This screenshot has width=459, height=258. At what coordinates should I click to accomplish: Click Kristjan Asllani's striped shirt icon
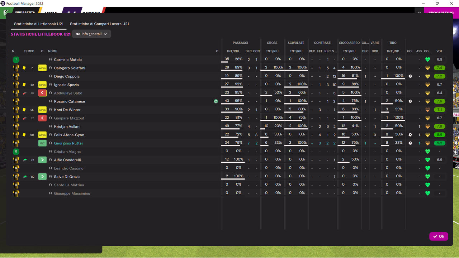[16, 126]
